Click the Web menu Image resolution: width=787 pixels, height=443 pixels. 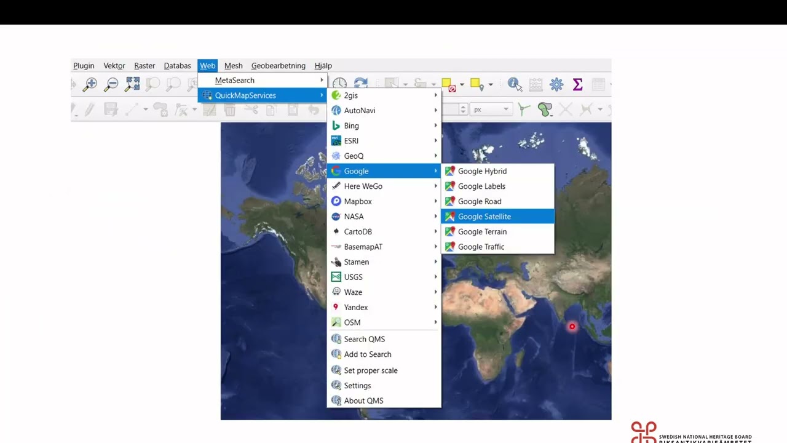(x=208, y=66)
